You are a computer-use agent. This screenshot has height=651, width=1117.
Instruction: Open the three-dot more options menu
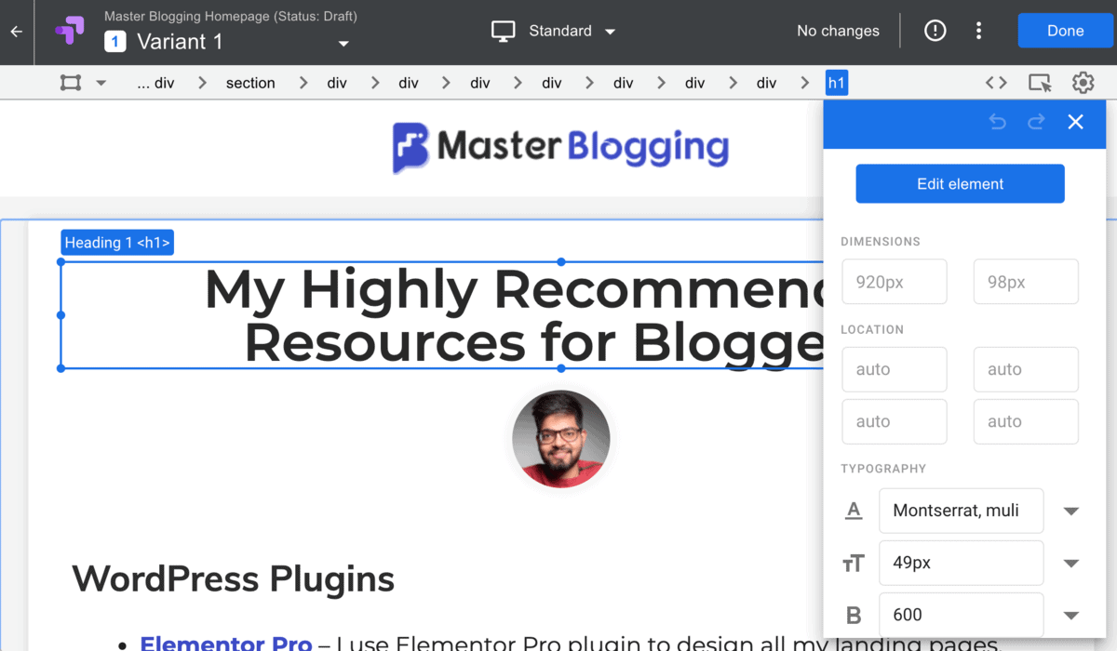tap(978, 31)
